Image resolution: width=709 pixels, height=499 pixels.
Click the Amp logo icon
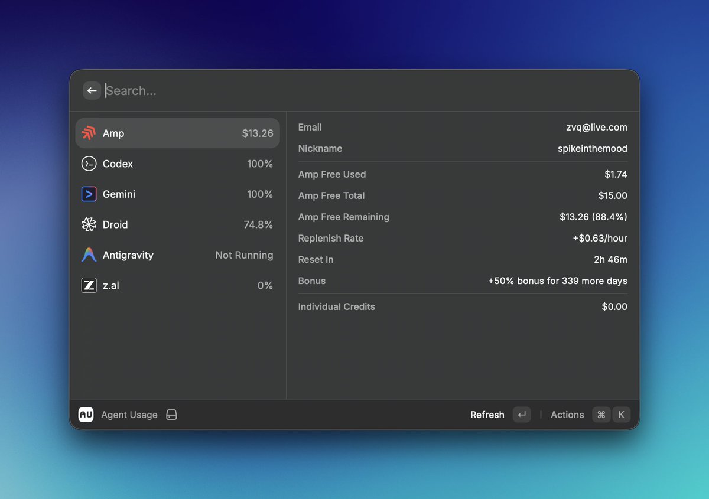89,133
